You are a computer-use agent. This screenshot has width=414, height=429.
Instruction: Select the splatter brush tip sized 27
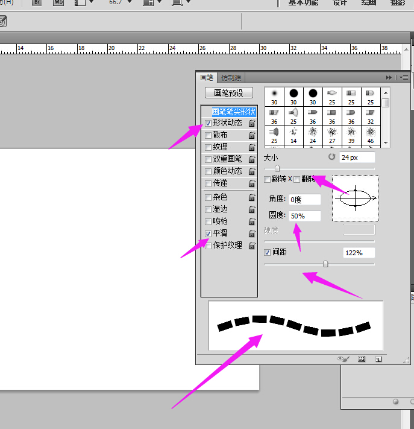(332, 135)
